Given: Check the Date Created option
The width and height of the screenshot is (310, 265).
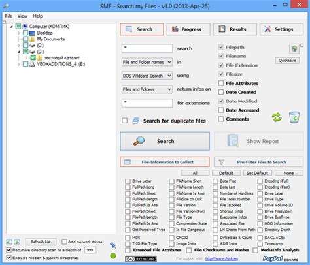Looking at the screenshot, I should click(221, 92).
